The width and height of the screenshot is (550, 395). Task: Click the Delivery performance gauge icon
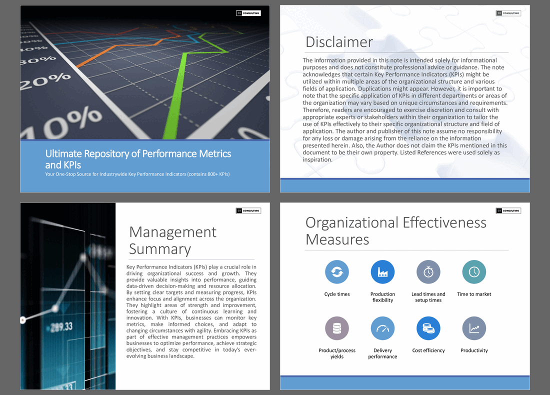click(382, 328)
